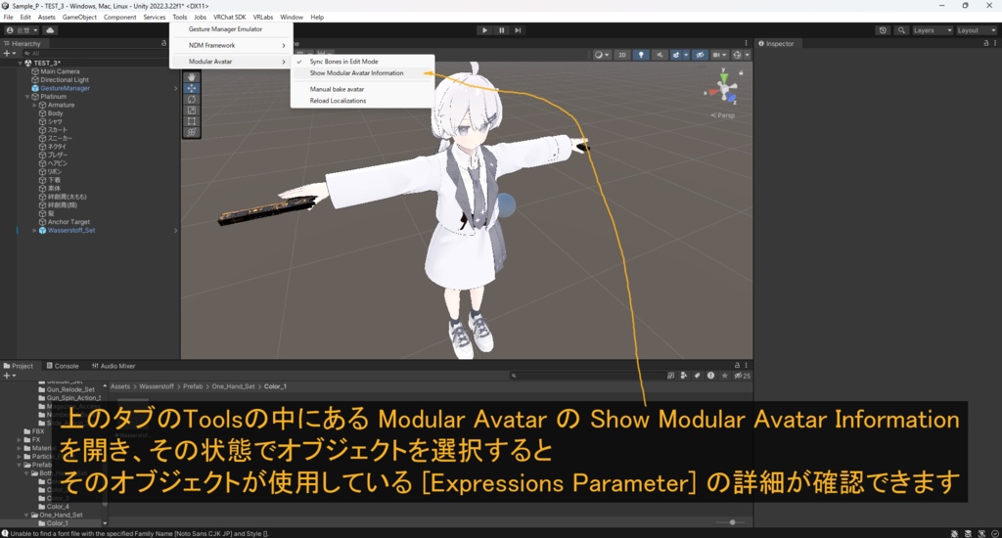Click the Pause button
This screenshot has width=1002, height=538.
click(x=501, y=30)
